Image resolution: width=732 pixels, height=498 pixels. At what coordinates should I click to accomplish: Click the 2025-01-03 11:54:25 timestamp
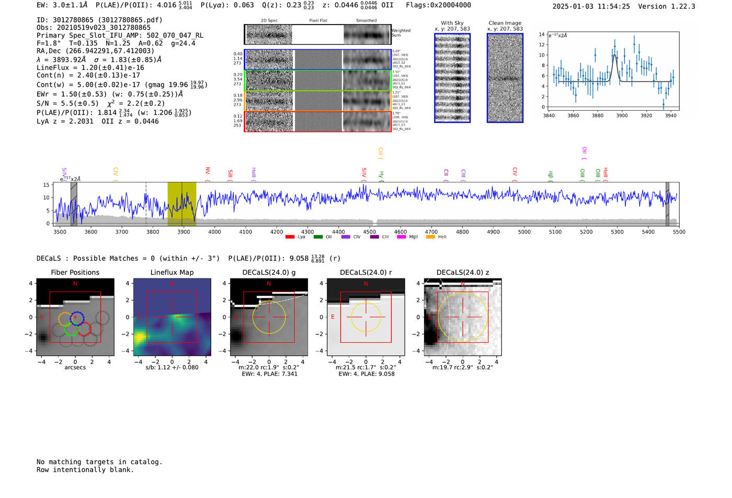click(x=591, y=6)
